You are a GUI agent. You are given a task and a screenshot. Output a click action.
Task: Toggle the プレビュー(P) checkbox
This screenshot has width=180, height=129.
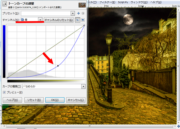point(4,92)
